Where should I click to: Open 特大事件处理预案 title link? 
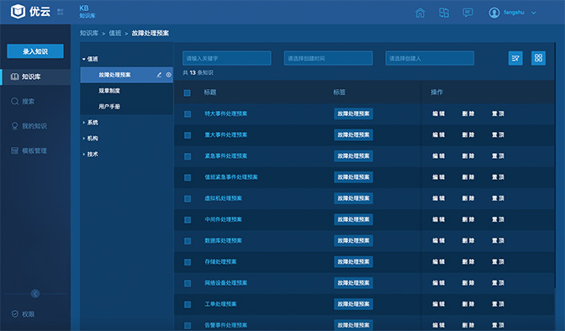click(226, 113)
